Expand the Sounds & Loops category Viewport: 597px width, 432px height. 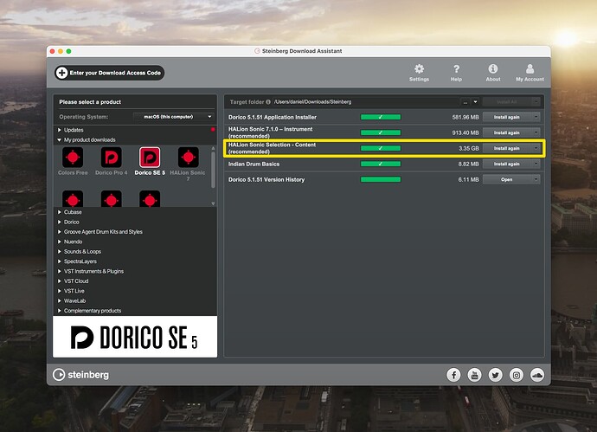click(60, 251)
